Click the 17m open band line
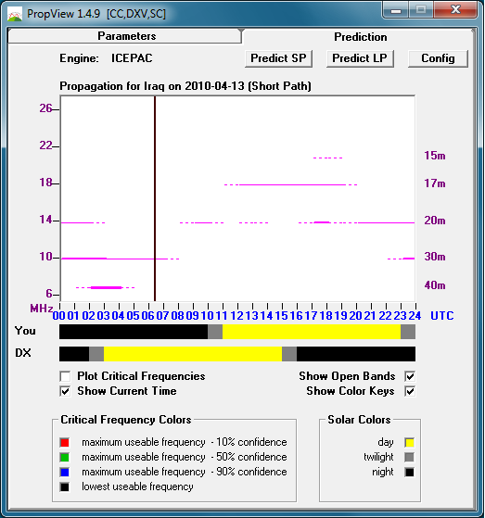485x518 pixels. tap(291, 184)
